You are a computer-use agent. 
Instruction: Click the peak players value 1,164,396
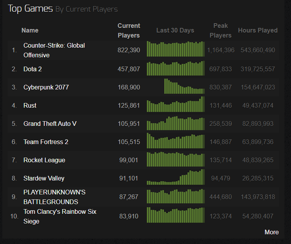click(220, 50)
